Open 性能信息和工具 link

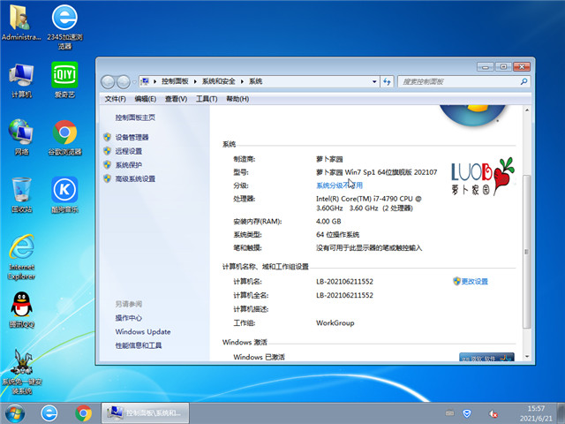(139, 345)
